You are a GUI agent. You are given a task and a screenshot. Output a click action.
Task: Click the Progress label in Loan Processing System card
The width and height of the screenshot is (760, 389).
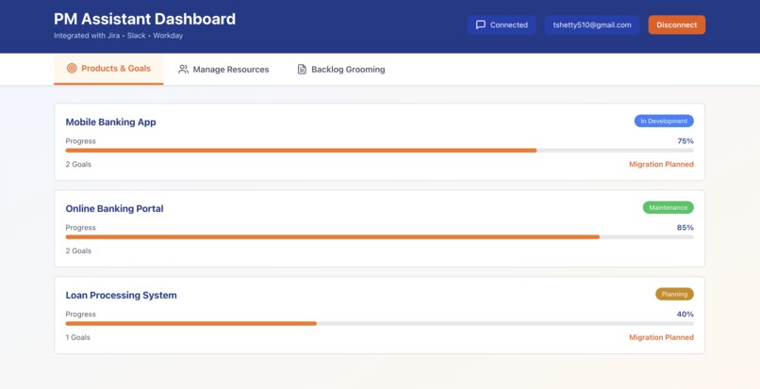[x=80, y=314]
